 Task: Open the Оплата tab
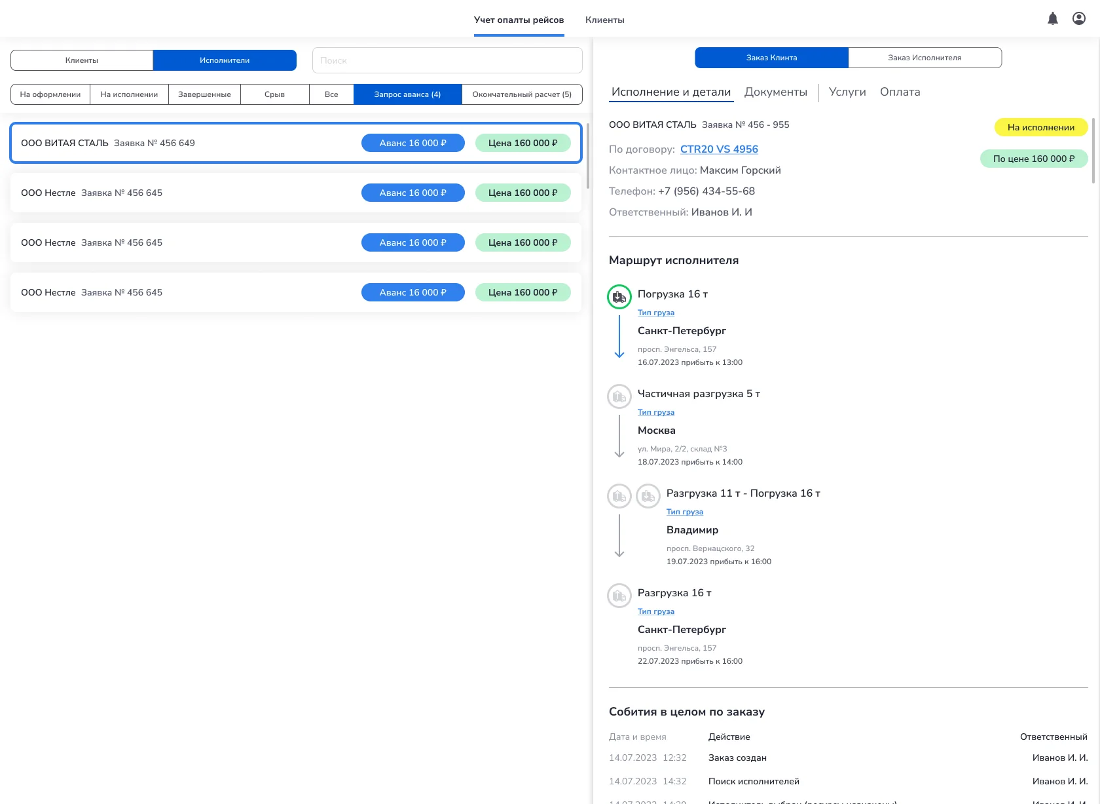click(x=900, y=92)
